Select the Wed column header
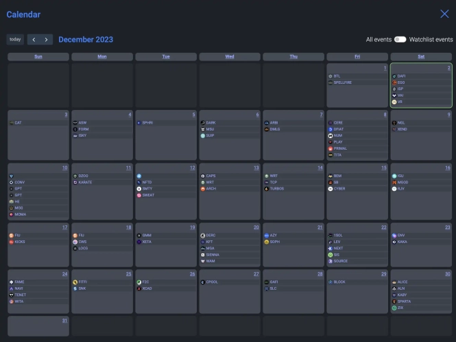The image size is (456, 342). point(229,56)
